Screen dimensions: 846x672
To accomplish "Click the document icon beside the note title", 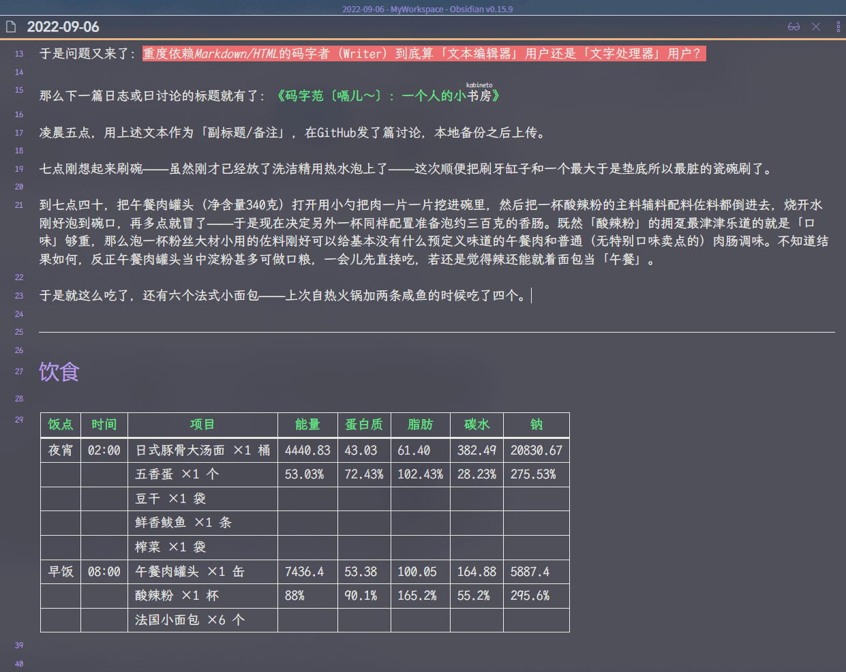I will [x=10, y=26].
